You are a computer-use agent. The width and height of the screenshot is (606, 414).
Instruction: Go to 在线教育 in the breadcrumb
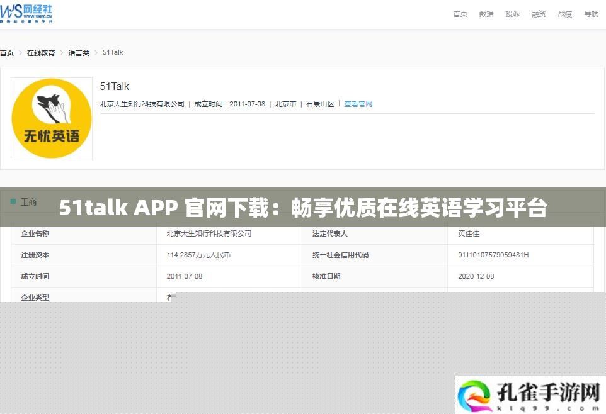point(40,52)
